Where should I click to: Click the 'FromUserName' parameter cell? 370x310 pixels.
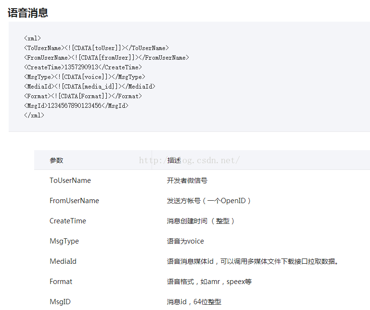[74, 201]
